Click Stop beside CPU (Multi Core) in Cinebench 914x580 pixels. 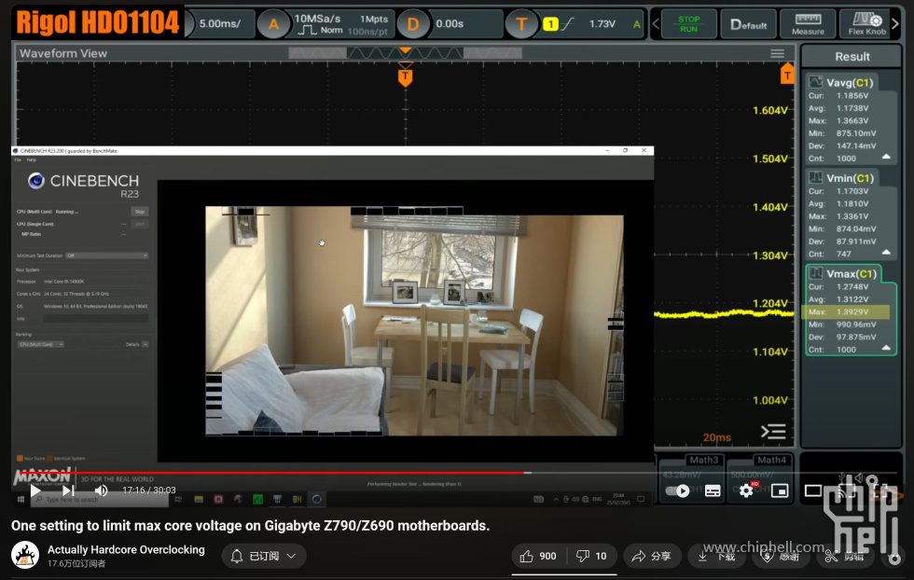point(139,212)
